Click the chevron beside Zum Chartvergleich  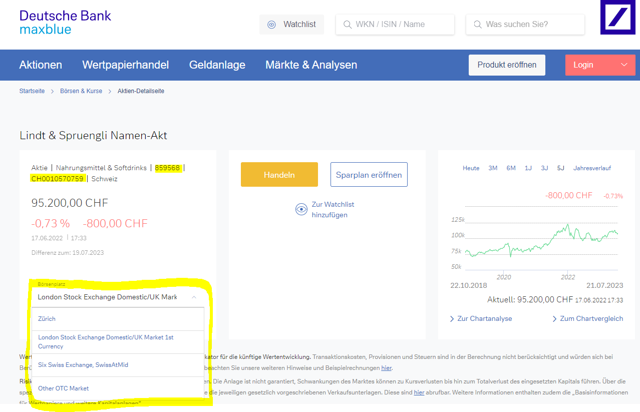click(x=555, y=319)
